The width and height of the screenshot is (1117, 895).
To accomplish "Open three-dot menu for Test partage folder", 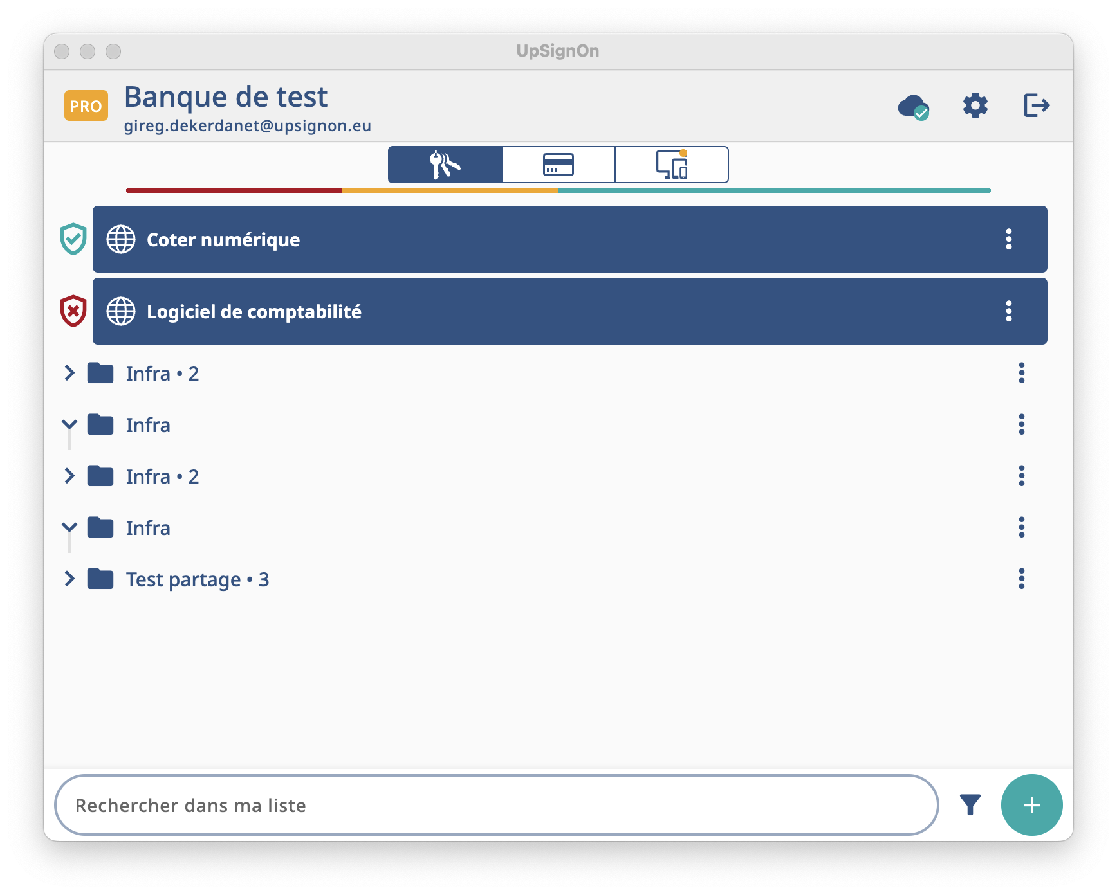I will click(x=1021, y=579).
